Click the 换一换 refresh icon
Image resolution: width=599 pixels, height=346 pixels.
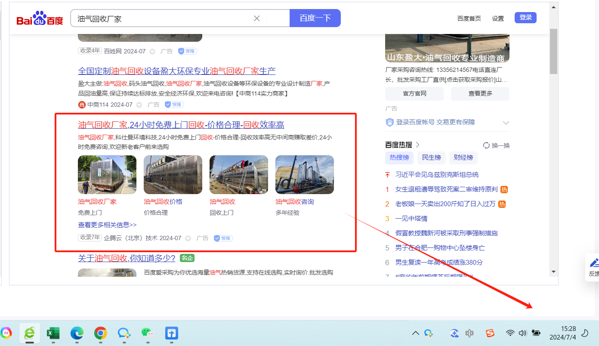click(x=486, y=145)
